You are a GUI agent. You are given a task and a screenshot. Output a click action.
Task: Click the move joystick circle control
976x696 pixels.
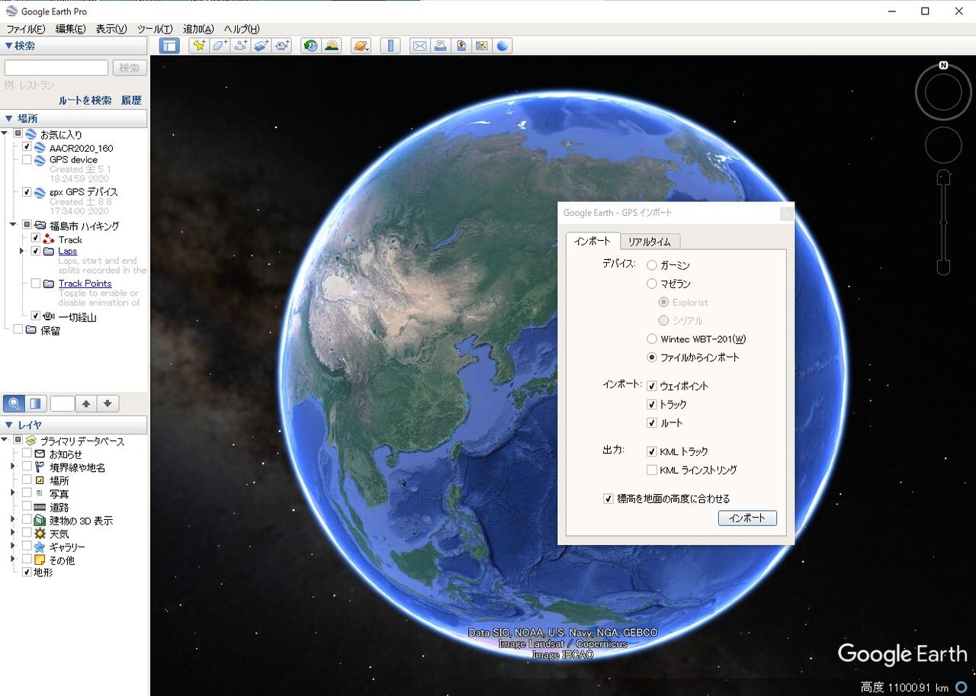[943, 145]
